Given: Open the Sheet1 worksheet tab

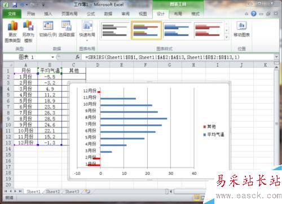Looking at the screenshot, I should tap(33, 192).
